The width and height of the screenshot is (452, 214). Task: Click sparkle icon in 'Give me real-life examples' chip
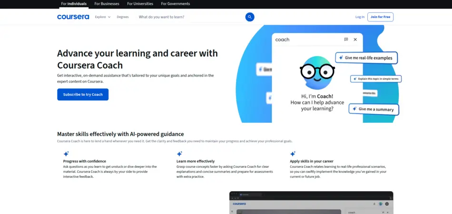click(x=341, y=58)
